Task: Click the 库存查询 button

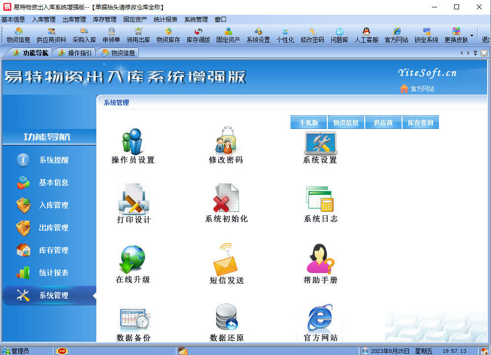Action: coord(421,122)
